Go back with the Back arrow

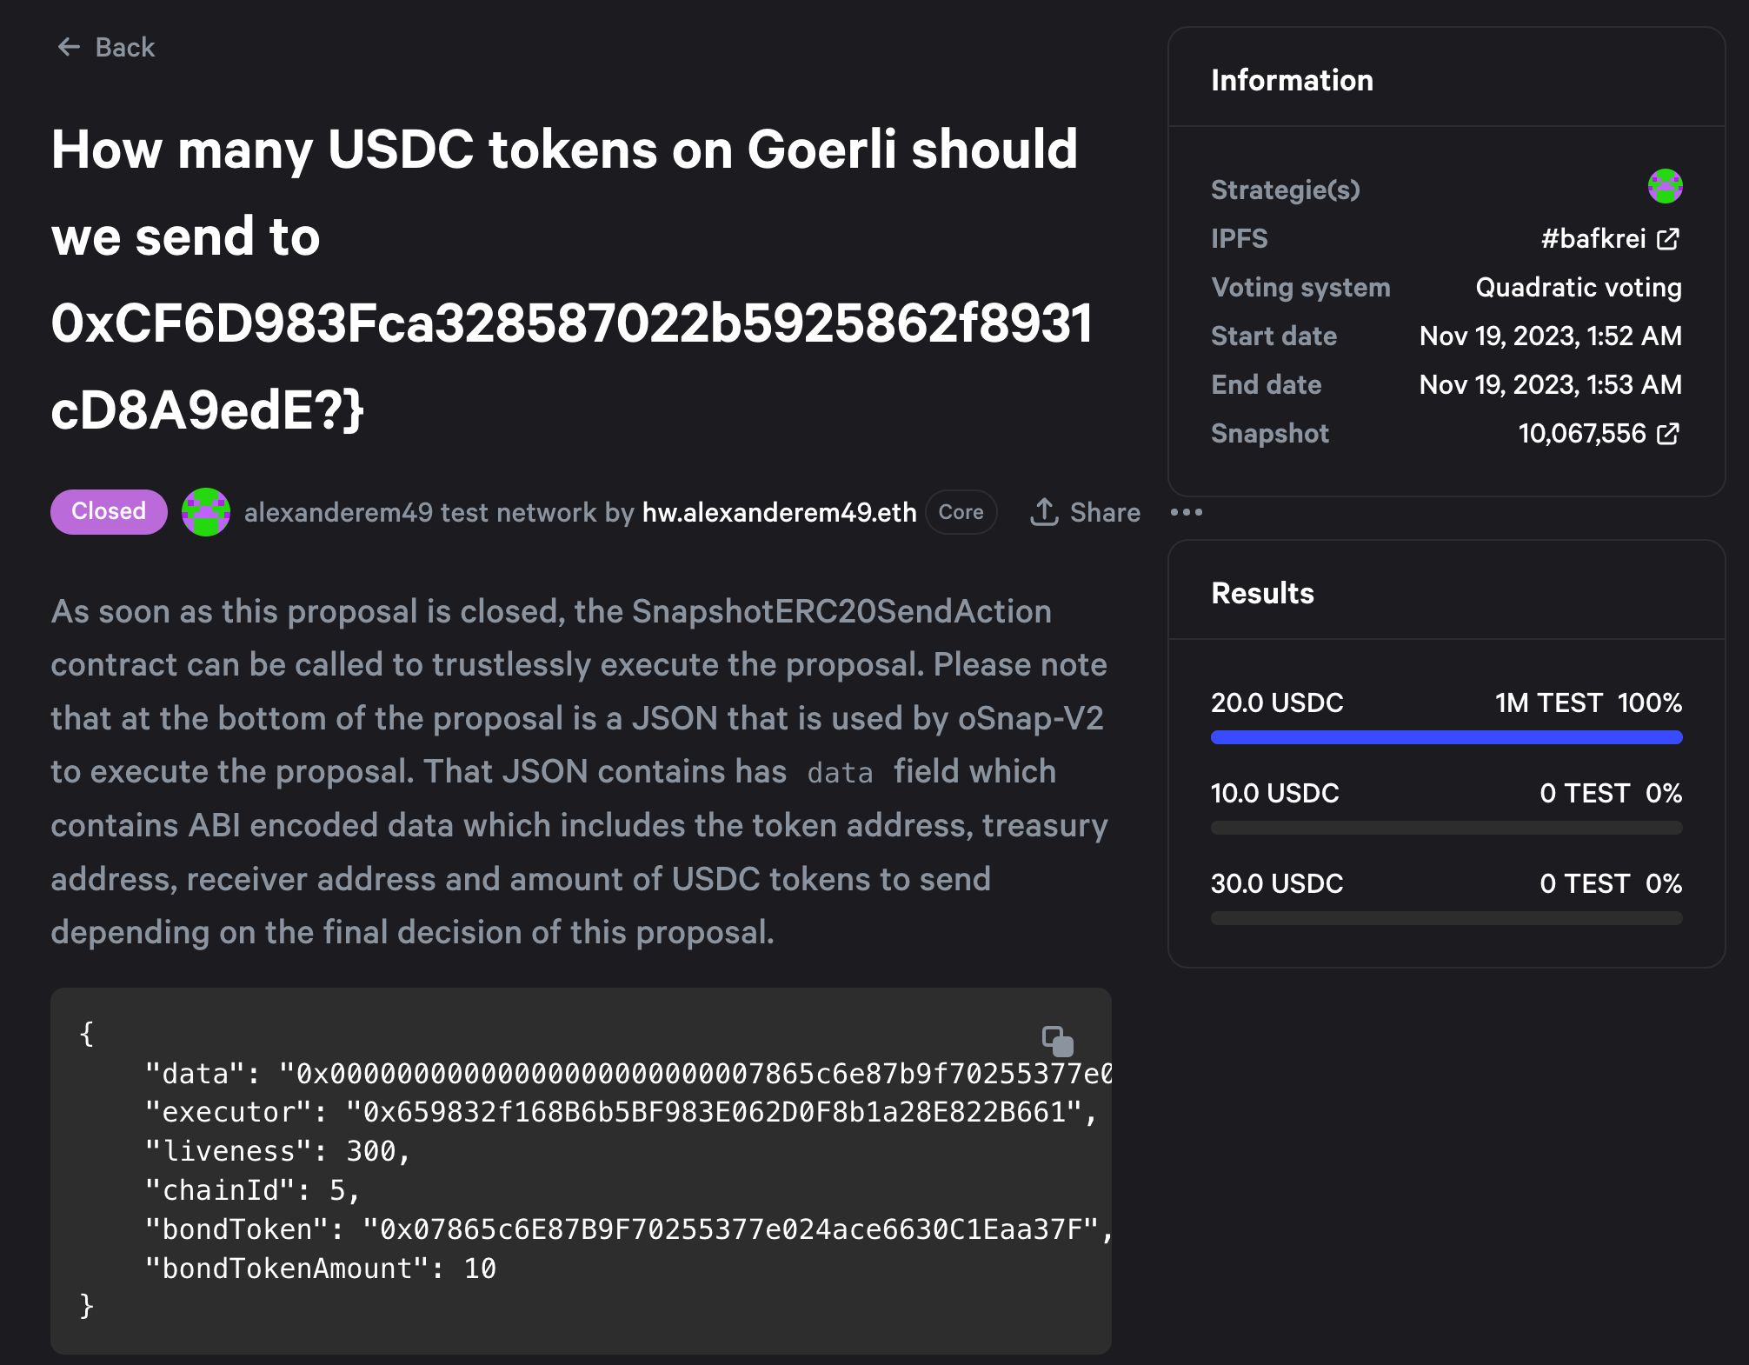69,47
